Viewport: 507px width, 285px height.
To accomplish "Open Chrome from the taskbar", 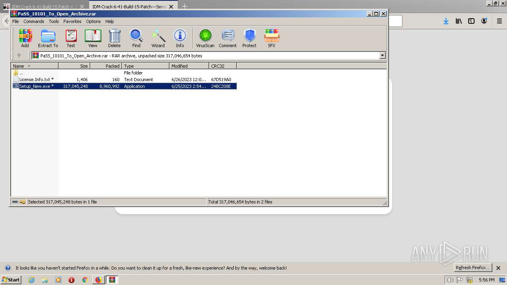I will point(85,280).
